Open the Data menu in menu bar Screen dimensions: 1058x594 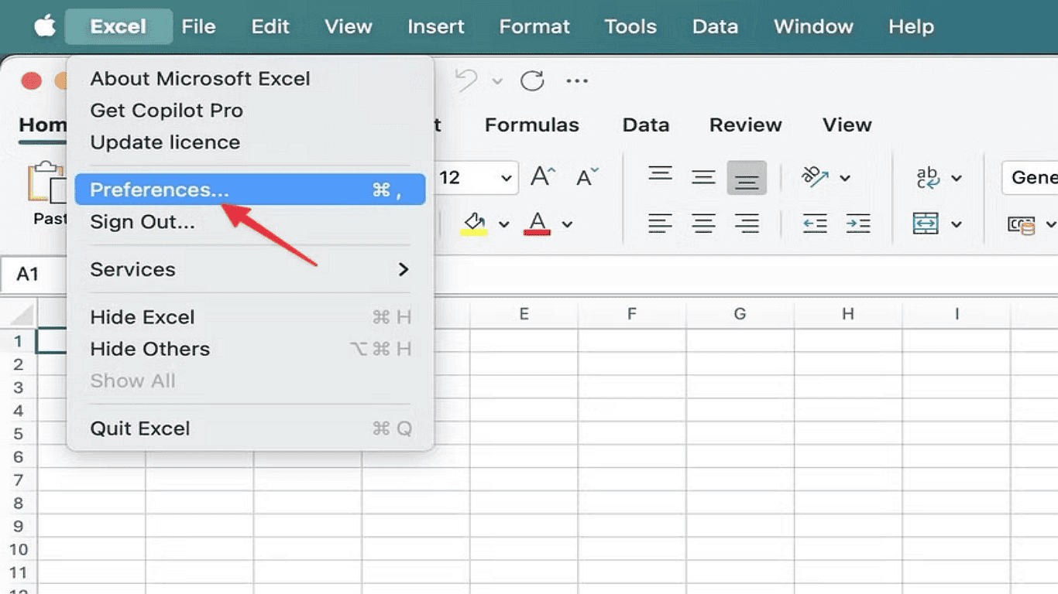(715, 26)
